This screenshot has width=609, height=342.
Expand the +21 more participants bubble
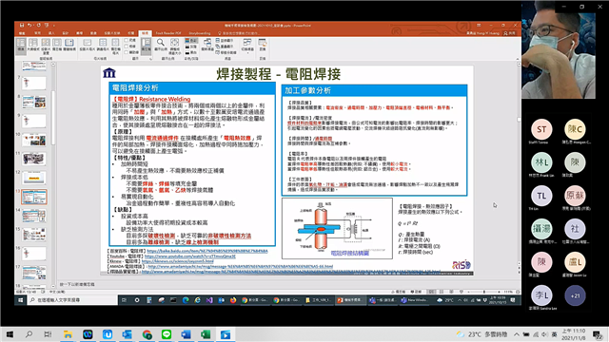point(575,295)
